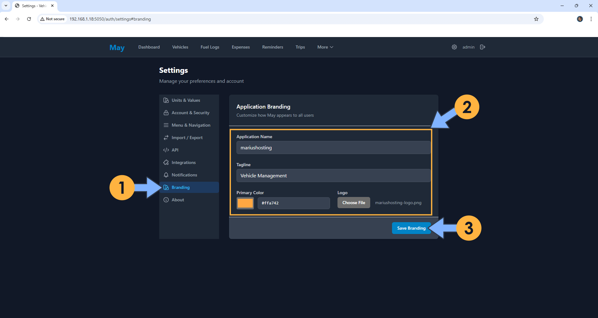Click the Save Branding button
The width and height of the screenshot is (598, 318).
click(411, 228)
